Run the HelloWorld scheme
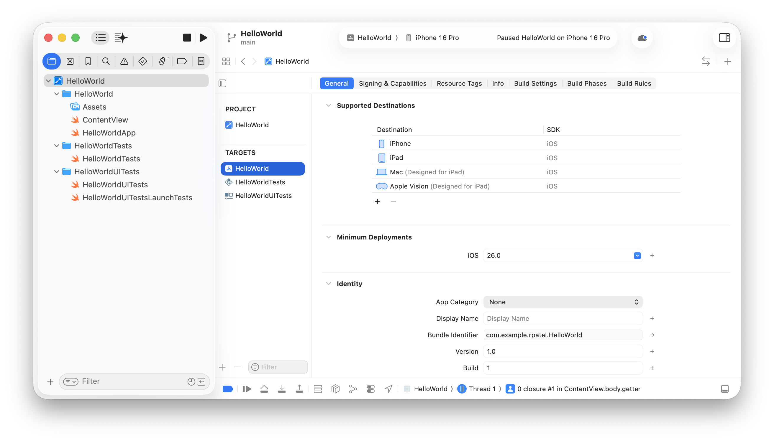 coord(203,38)
